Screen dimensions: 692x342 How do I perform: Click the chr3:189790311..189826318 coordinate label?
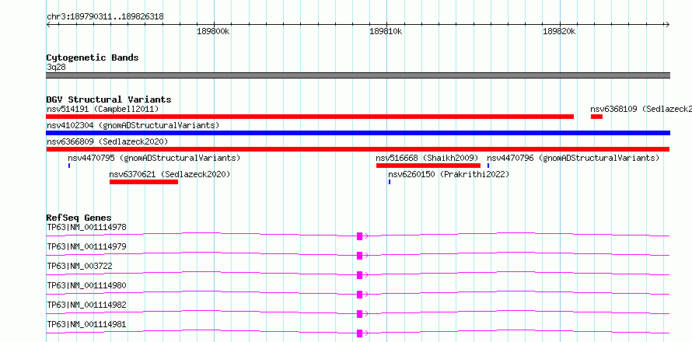(105, 16)
